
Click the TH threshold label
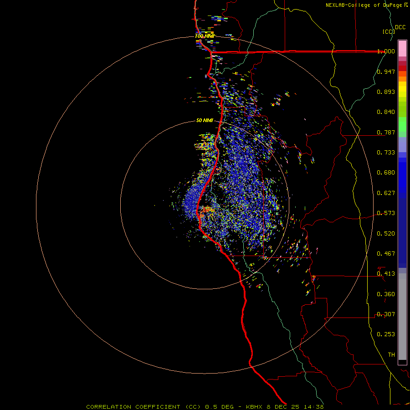(391, 355)
